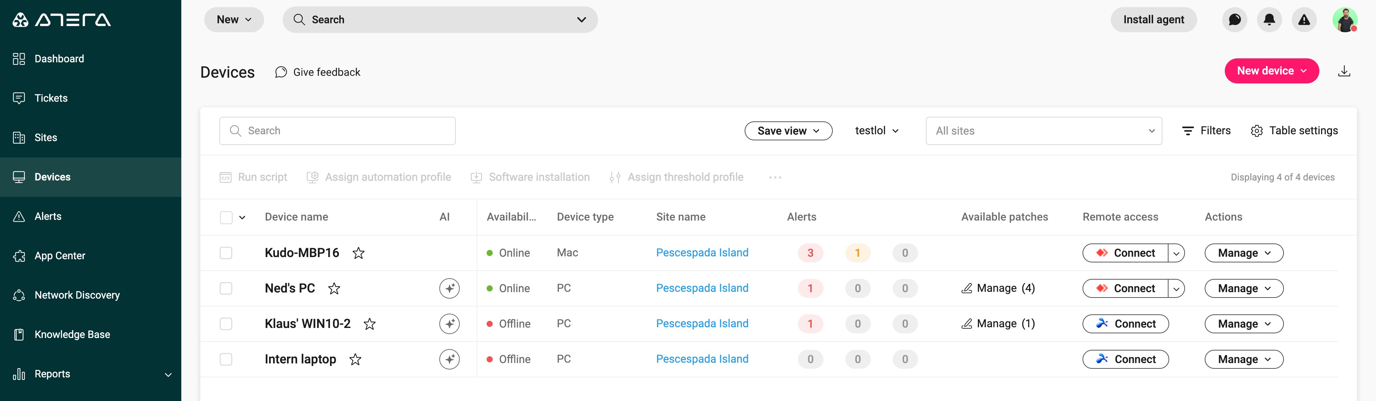Viewport: 1376px width, 401px height.
Task: Open Manage dropdown for Intern laptop
Action: pos(1243,359)
